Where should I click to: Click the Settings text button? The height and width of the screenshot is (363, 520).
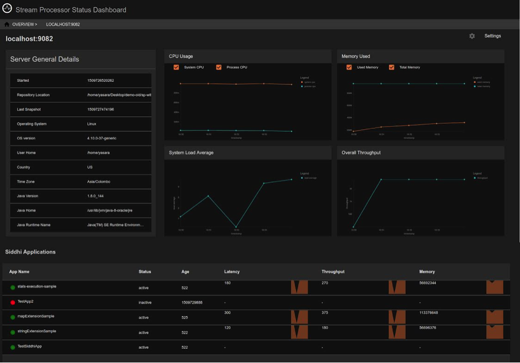(492, 36)
